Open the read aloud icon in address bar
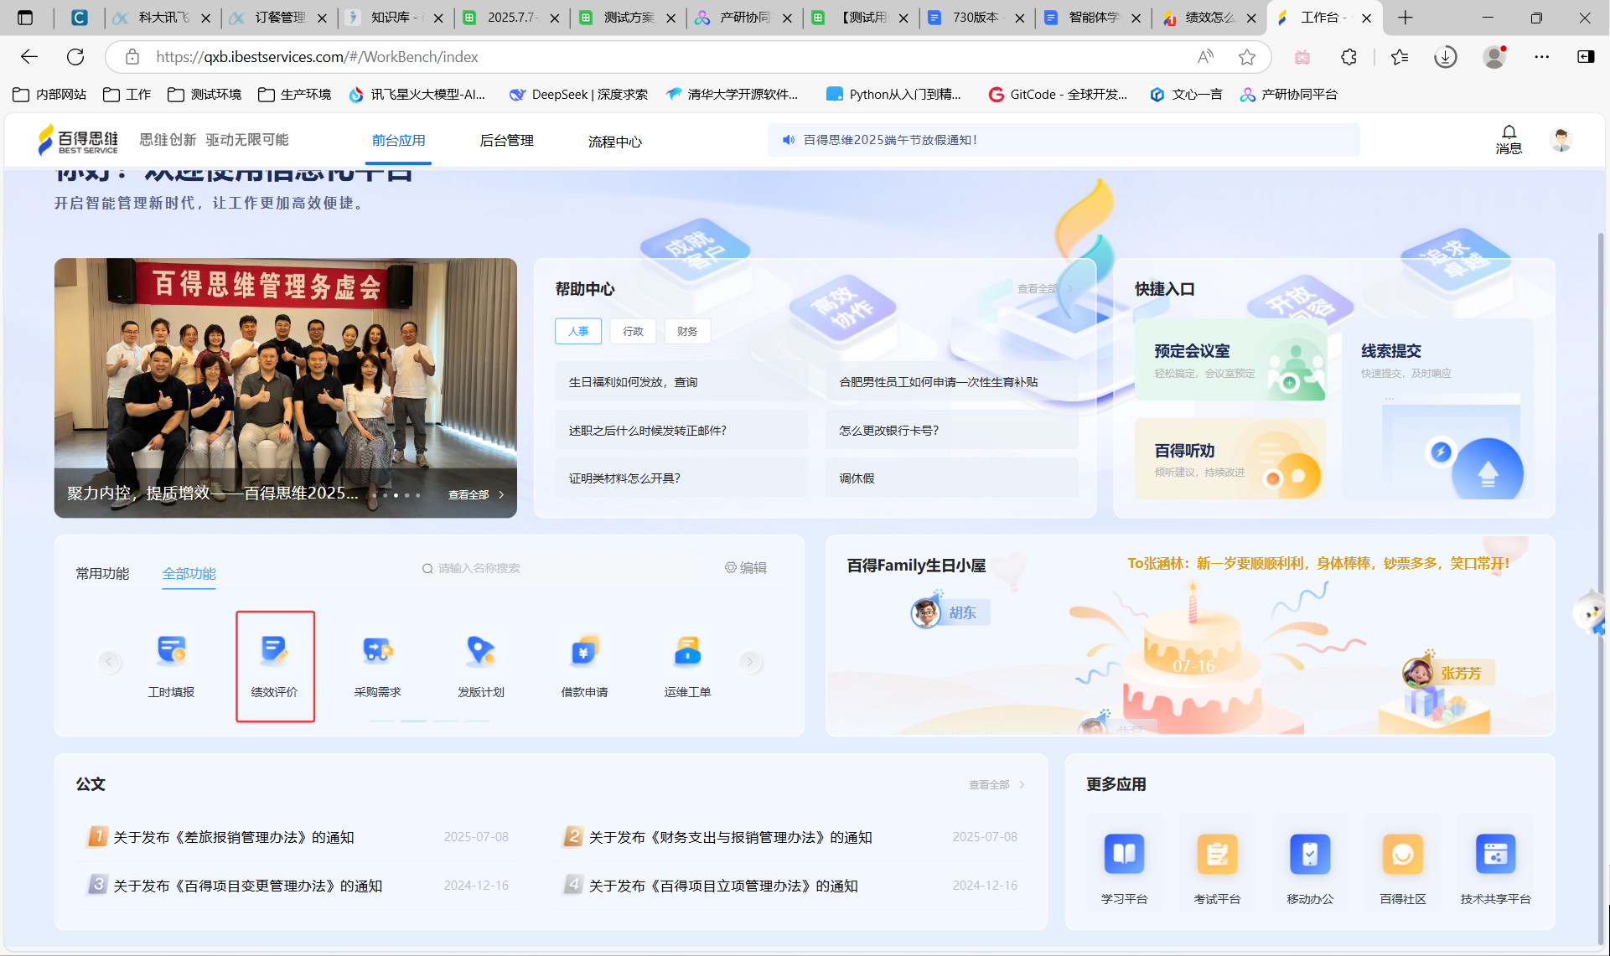The height and width of the screenshot is (956, 1610). pos(1205,57)
